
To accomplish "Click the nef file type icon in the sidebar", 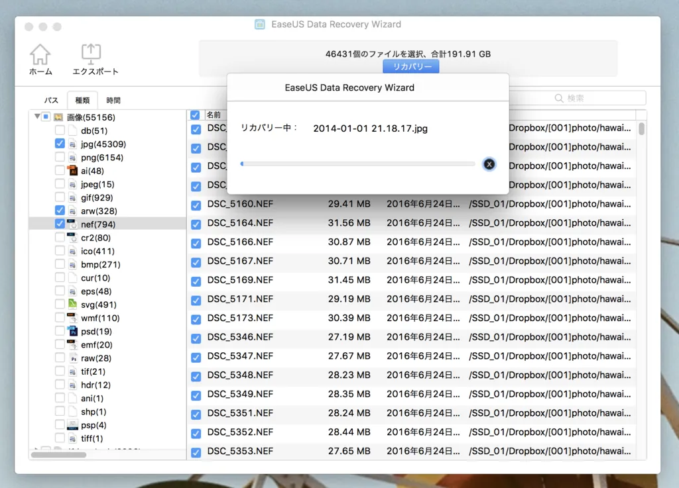I will (72, 224).
